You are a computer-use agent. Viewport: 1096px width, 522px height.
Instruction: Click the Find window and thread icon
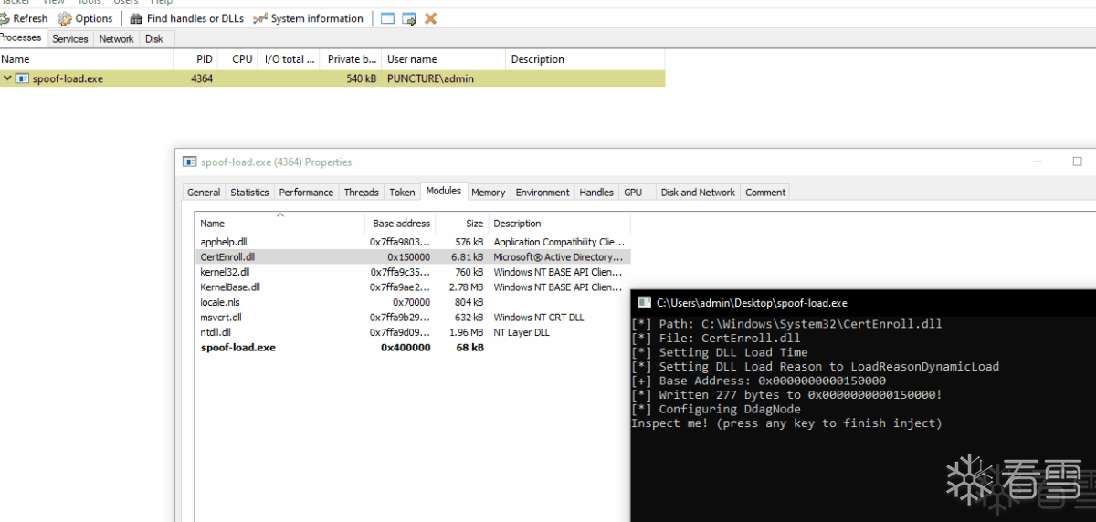[x=409, y=18]
